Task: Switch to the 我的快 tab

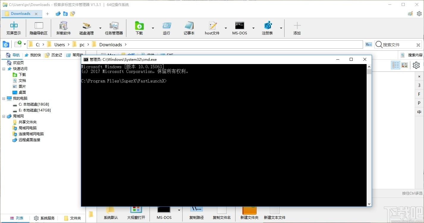Action: click(32, 55)
